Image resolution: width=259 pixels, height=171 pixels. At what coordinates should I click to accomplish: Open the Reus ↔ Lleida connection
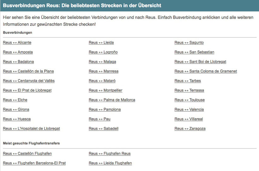101,42
